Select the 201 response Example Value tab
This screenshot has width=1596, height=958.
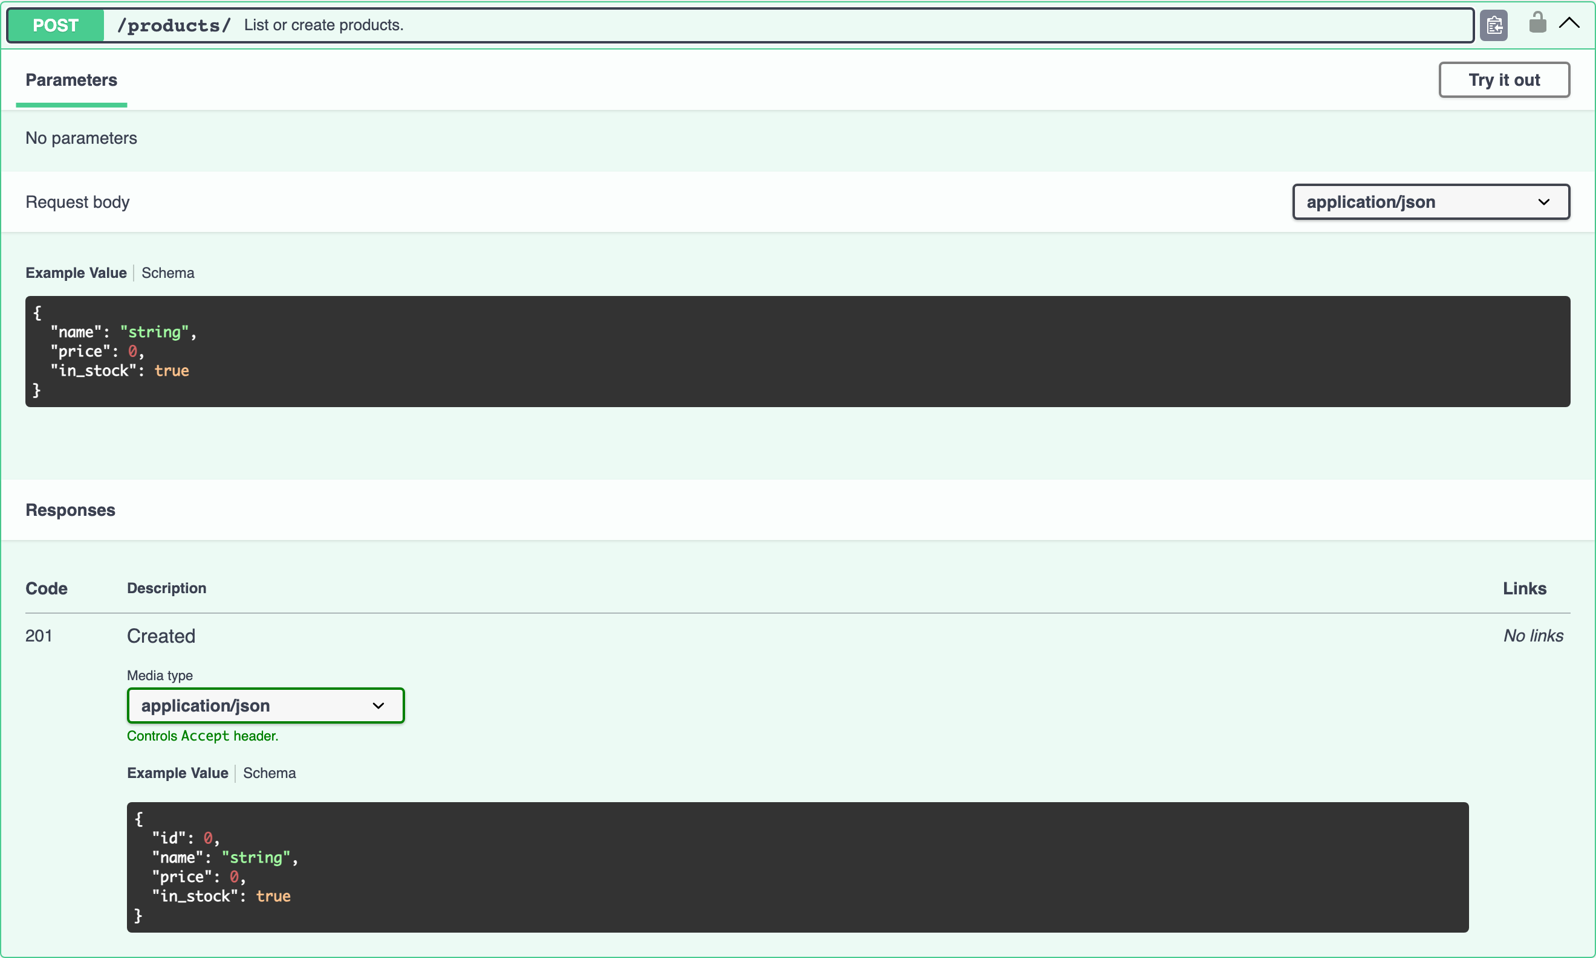click(178, 773)
